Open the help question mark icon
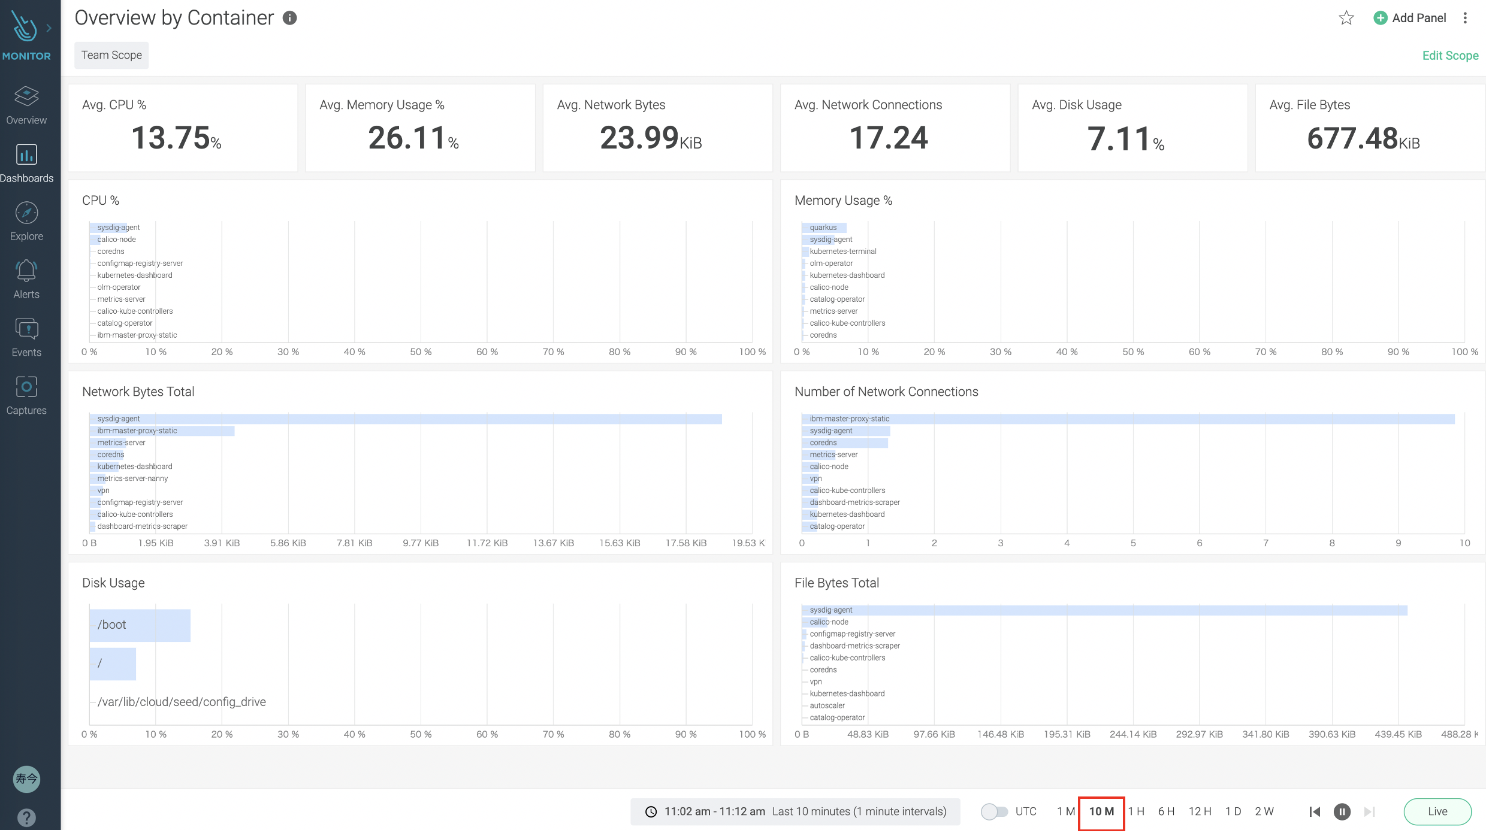 26,817
